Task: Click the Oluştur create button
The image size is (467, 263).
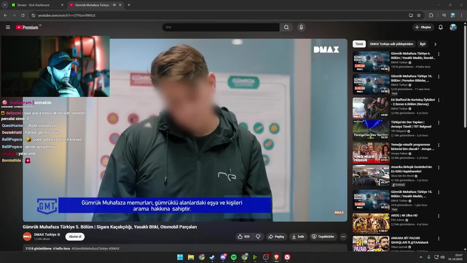Action: tap(423, 27)
